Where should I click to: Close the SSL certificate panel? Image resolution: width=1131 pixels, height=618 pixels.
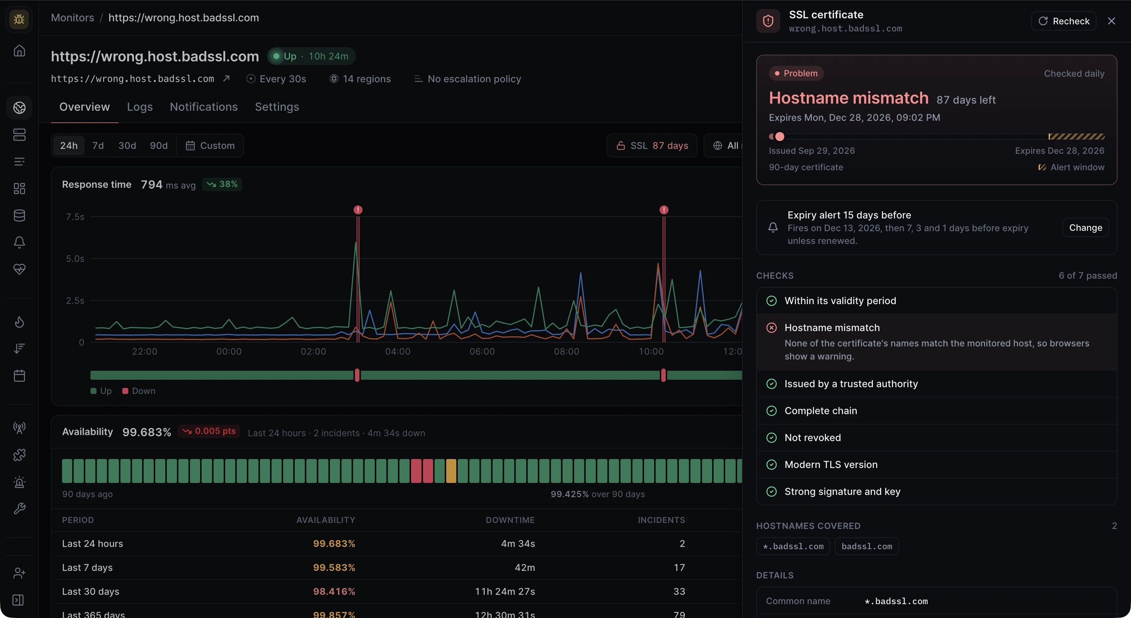pos(1111,21)
